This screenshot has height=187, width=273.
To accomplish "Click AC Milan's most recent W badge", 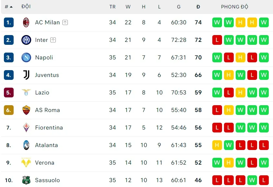I will [x=264, y=22].
